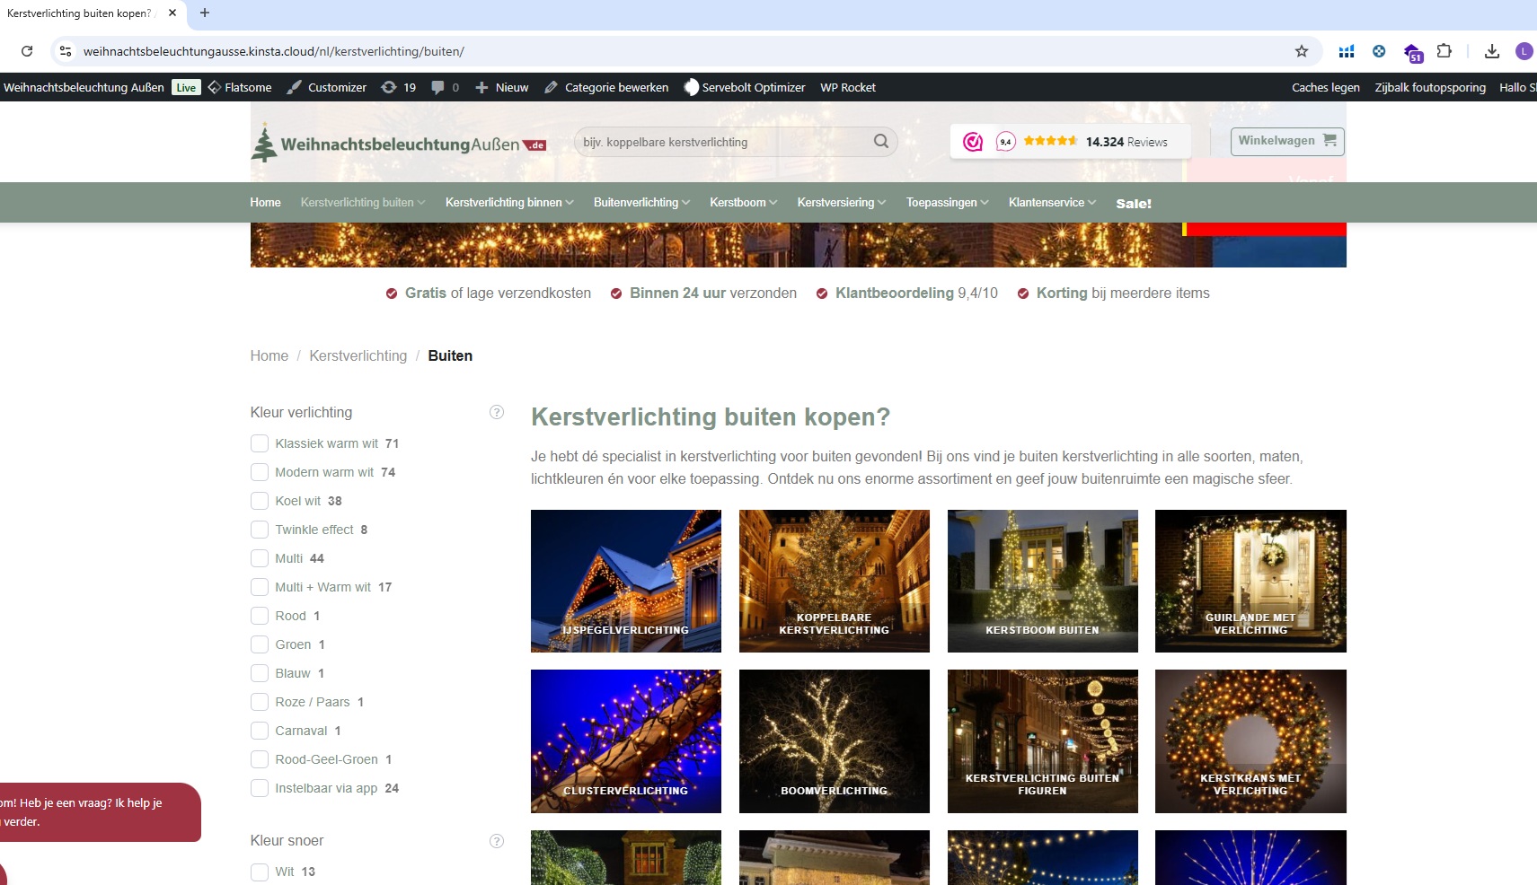Open the browser downloads icon
Viewport: 1537px width, 885px height.
tap(1491, 51)
